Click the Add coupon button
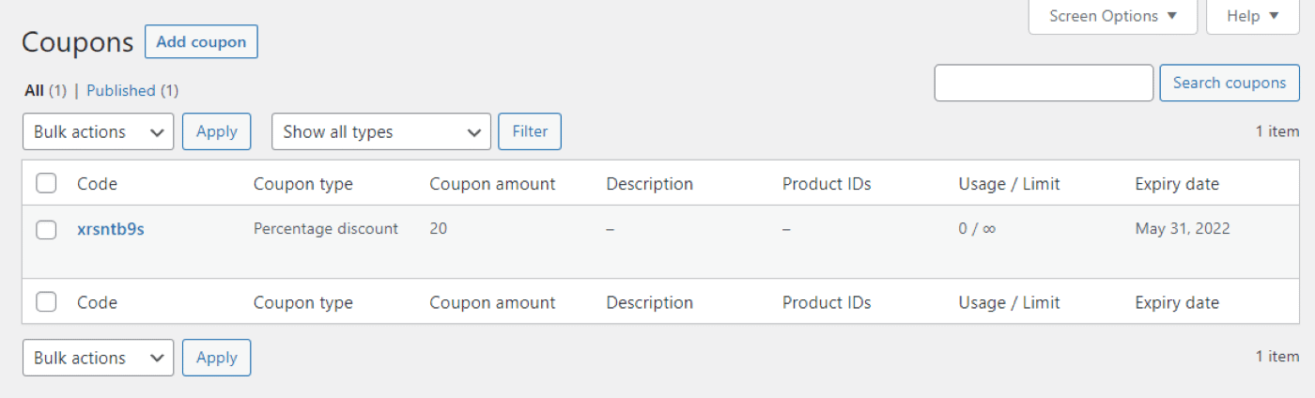1315x398 pixels. 201,42
